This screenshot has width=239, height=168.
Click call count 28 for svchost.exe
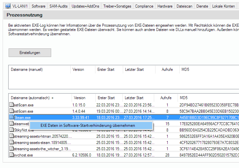tap(167, 155)
